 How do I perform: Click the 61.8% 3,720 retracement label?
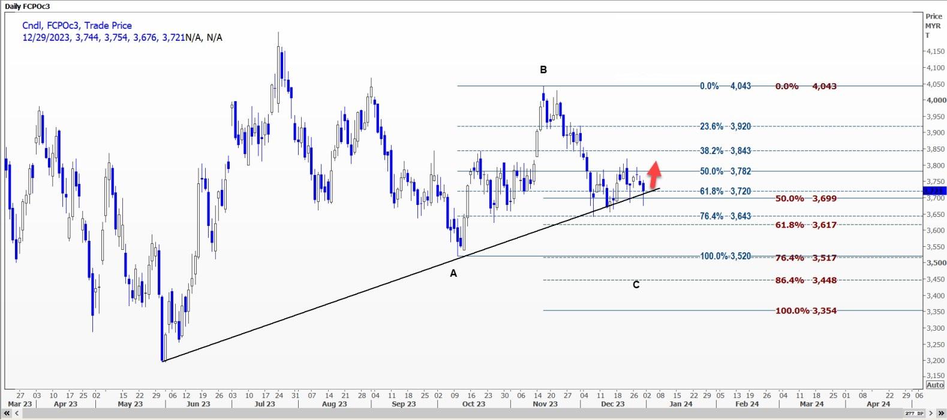click(x=725, y=192)
